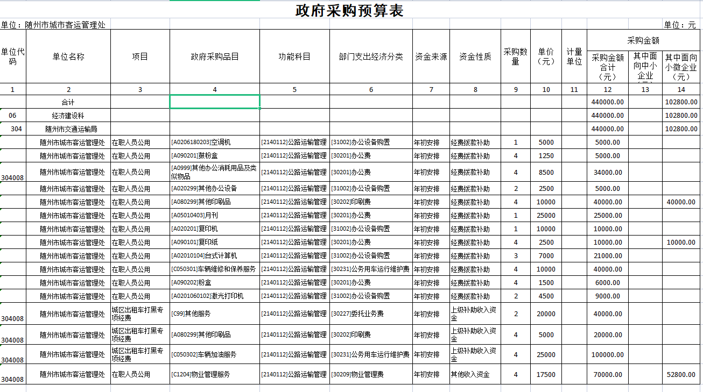The height and width of the screenshot is (392, 703).
Task: Click the unit price cell 7000
Action: (x=546, y=255)
